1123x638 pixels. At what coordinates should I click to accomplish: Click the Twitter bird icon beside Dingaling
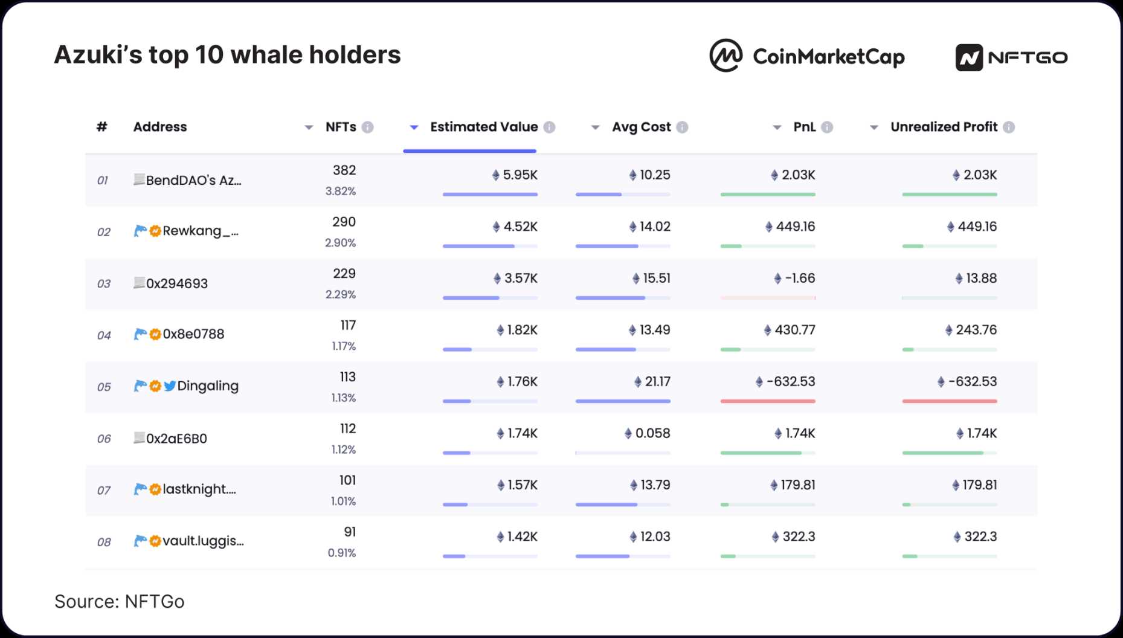coord(170,386)
